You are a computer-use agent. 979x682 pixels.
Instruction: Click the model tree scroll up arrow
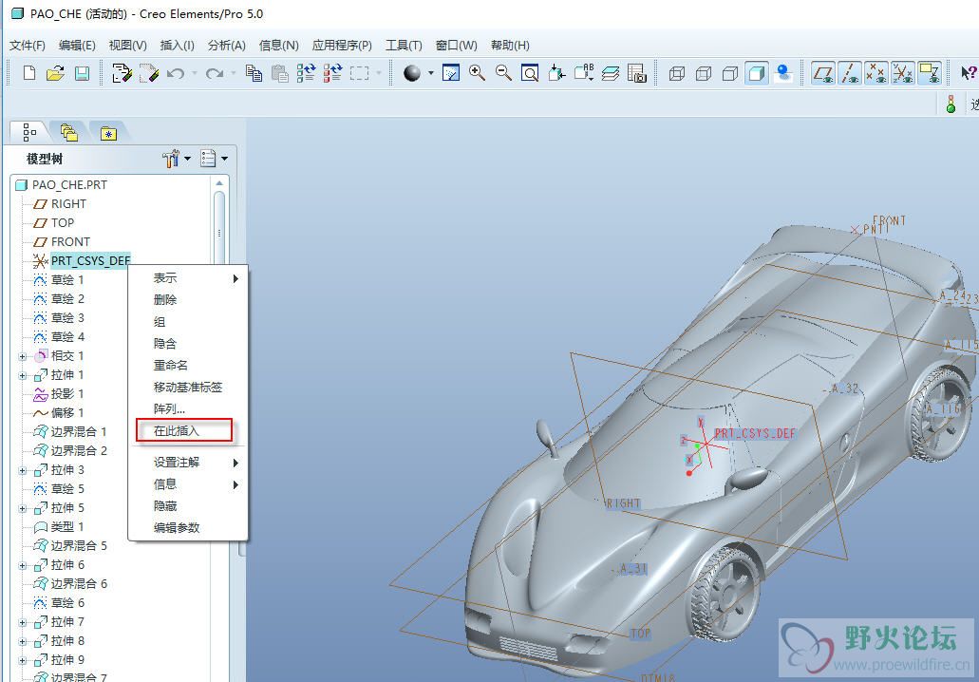tap(219, 183)
